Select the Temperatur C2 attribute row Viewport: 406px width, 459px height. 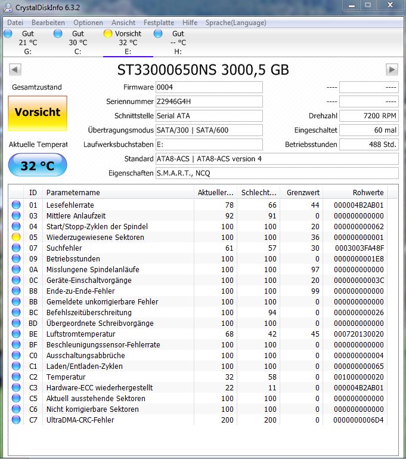(x=198, y=377)
